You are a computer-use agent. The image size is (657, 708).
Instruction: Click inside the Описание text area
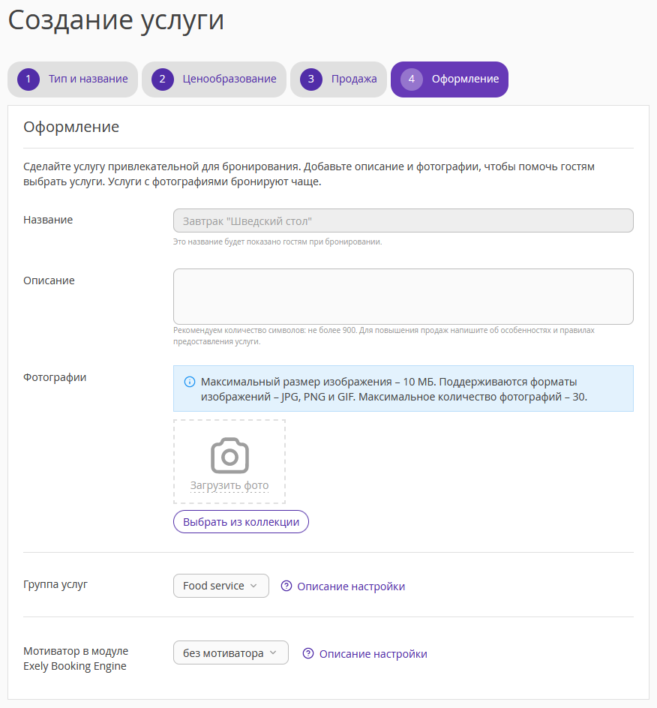[x=403, y=297]
